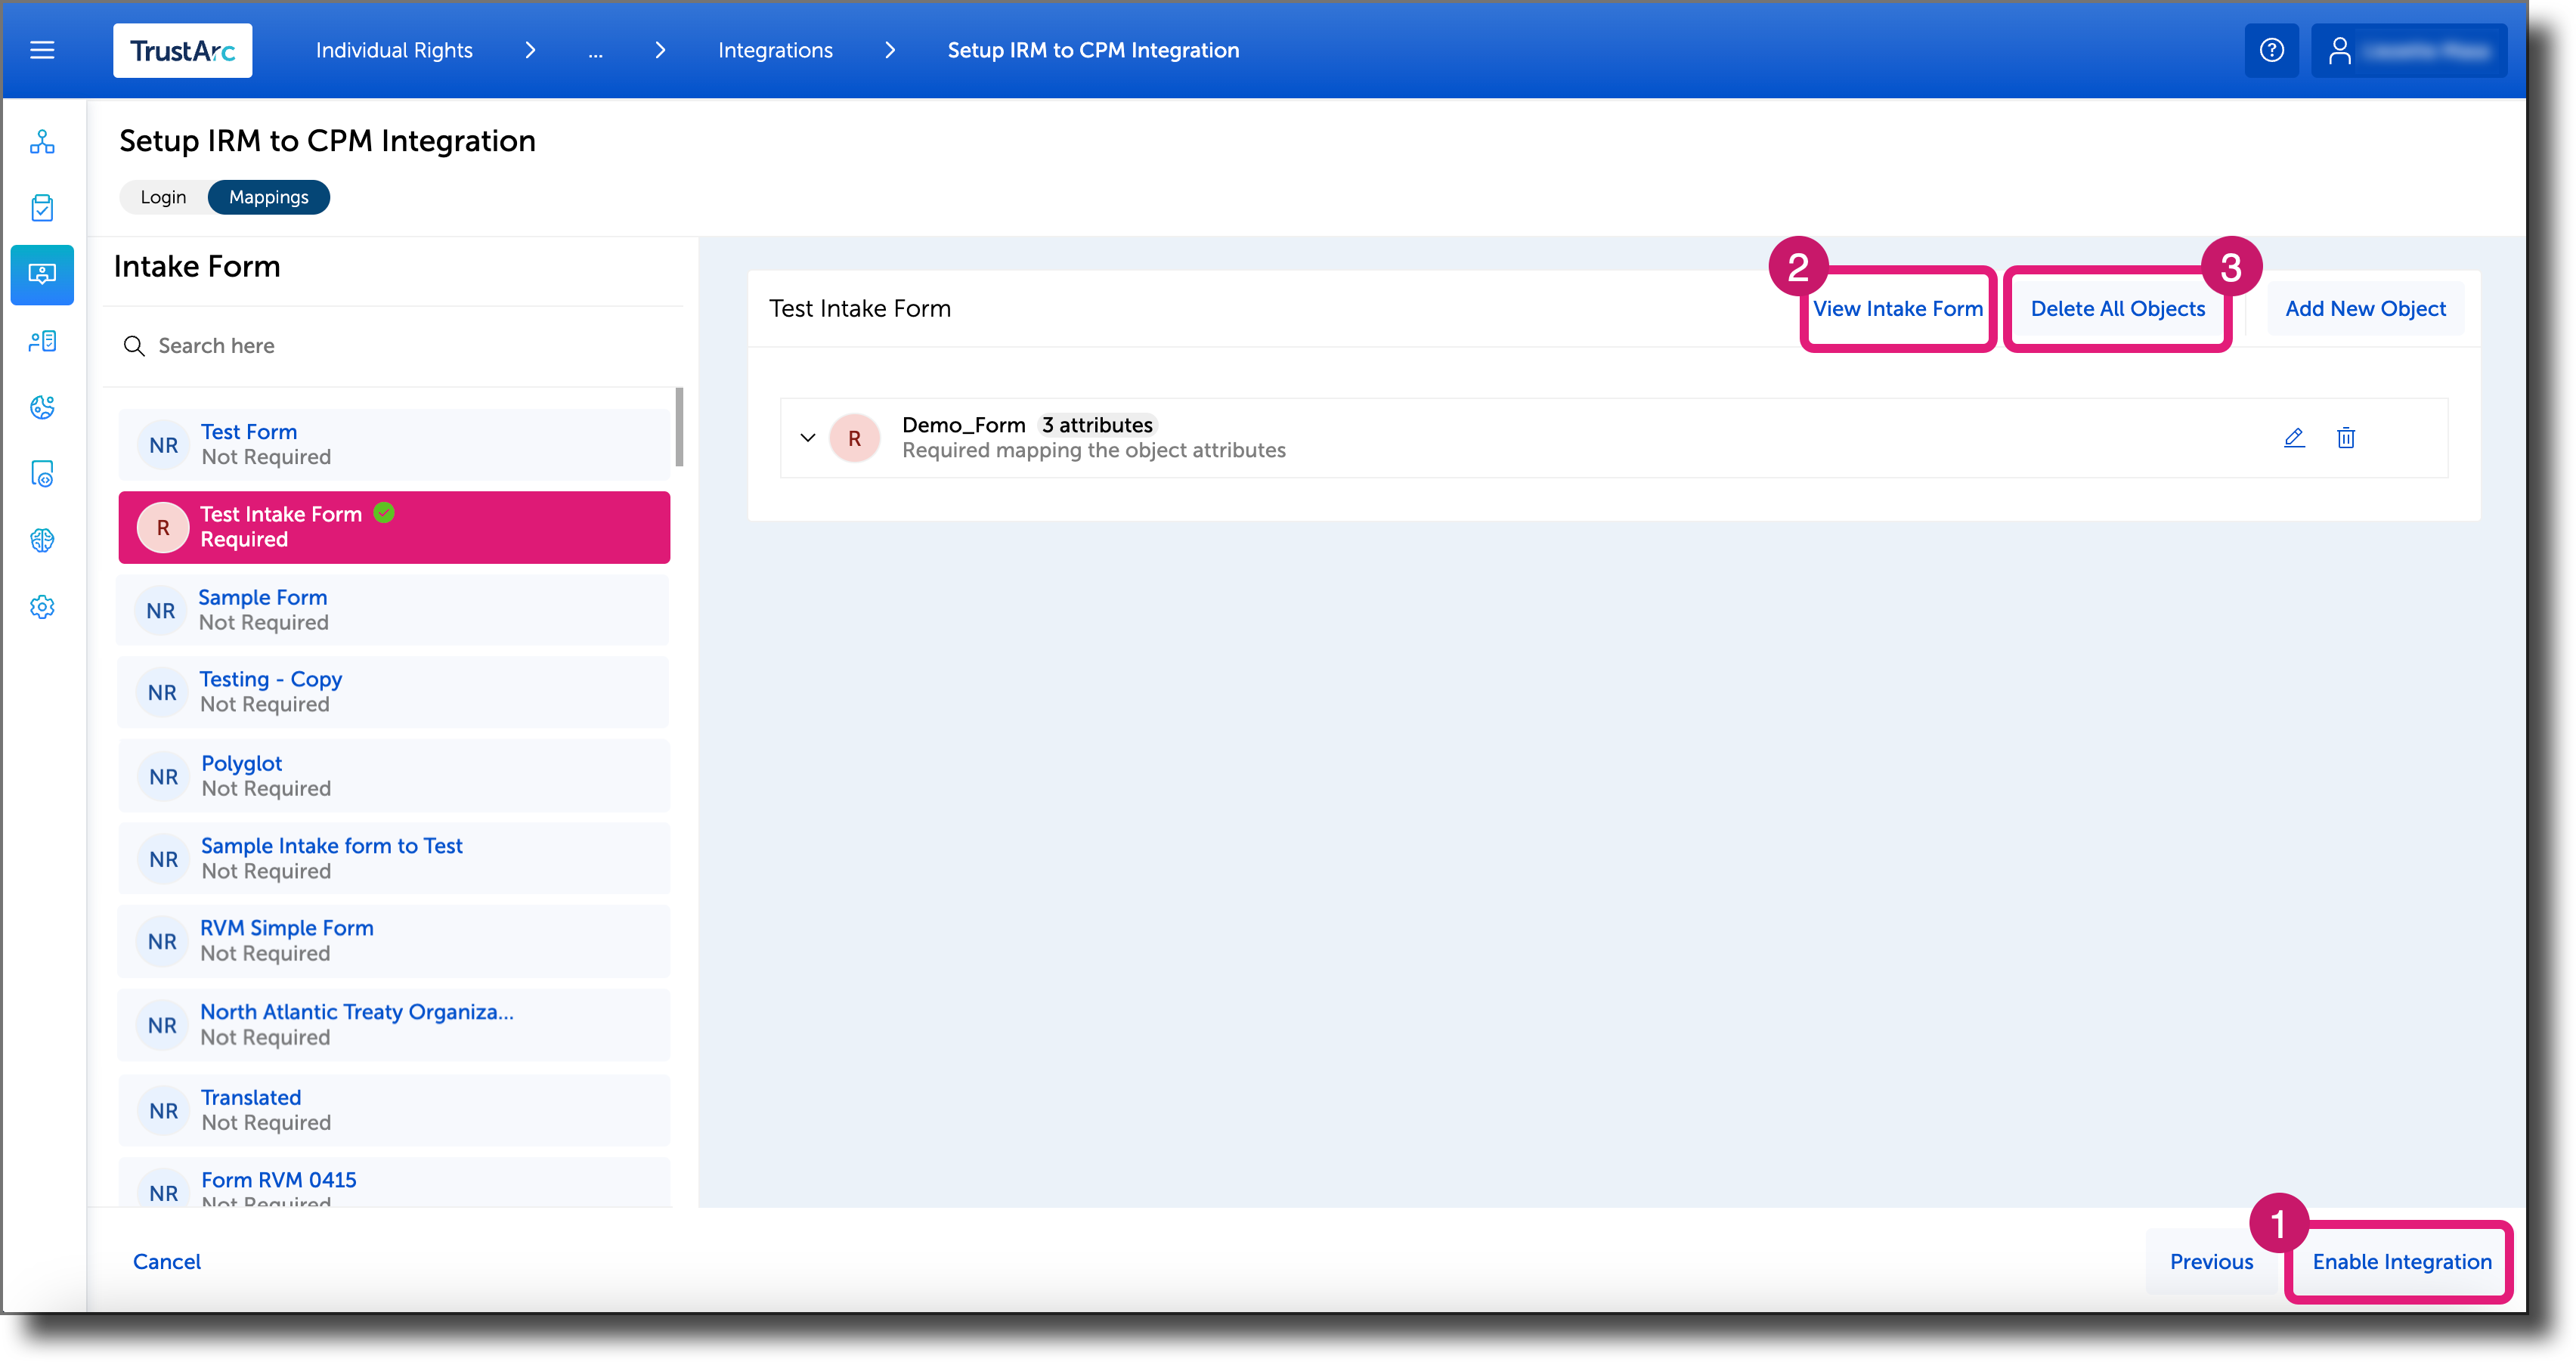Viewport: 2576px width, 1362px height.
Task: Open the clipboard tasks icon in sidebar
Action: tap(42, 207)
